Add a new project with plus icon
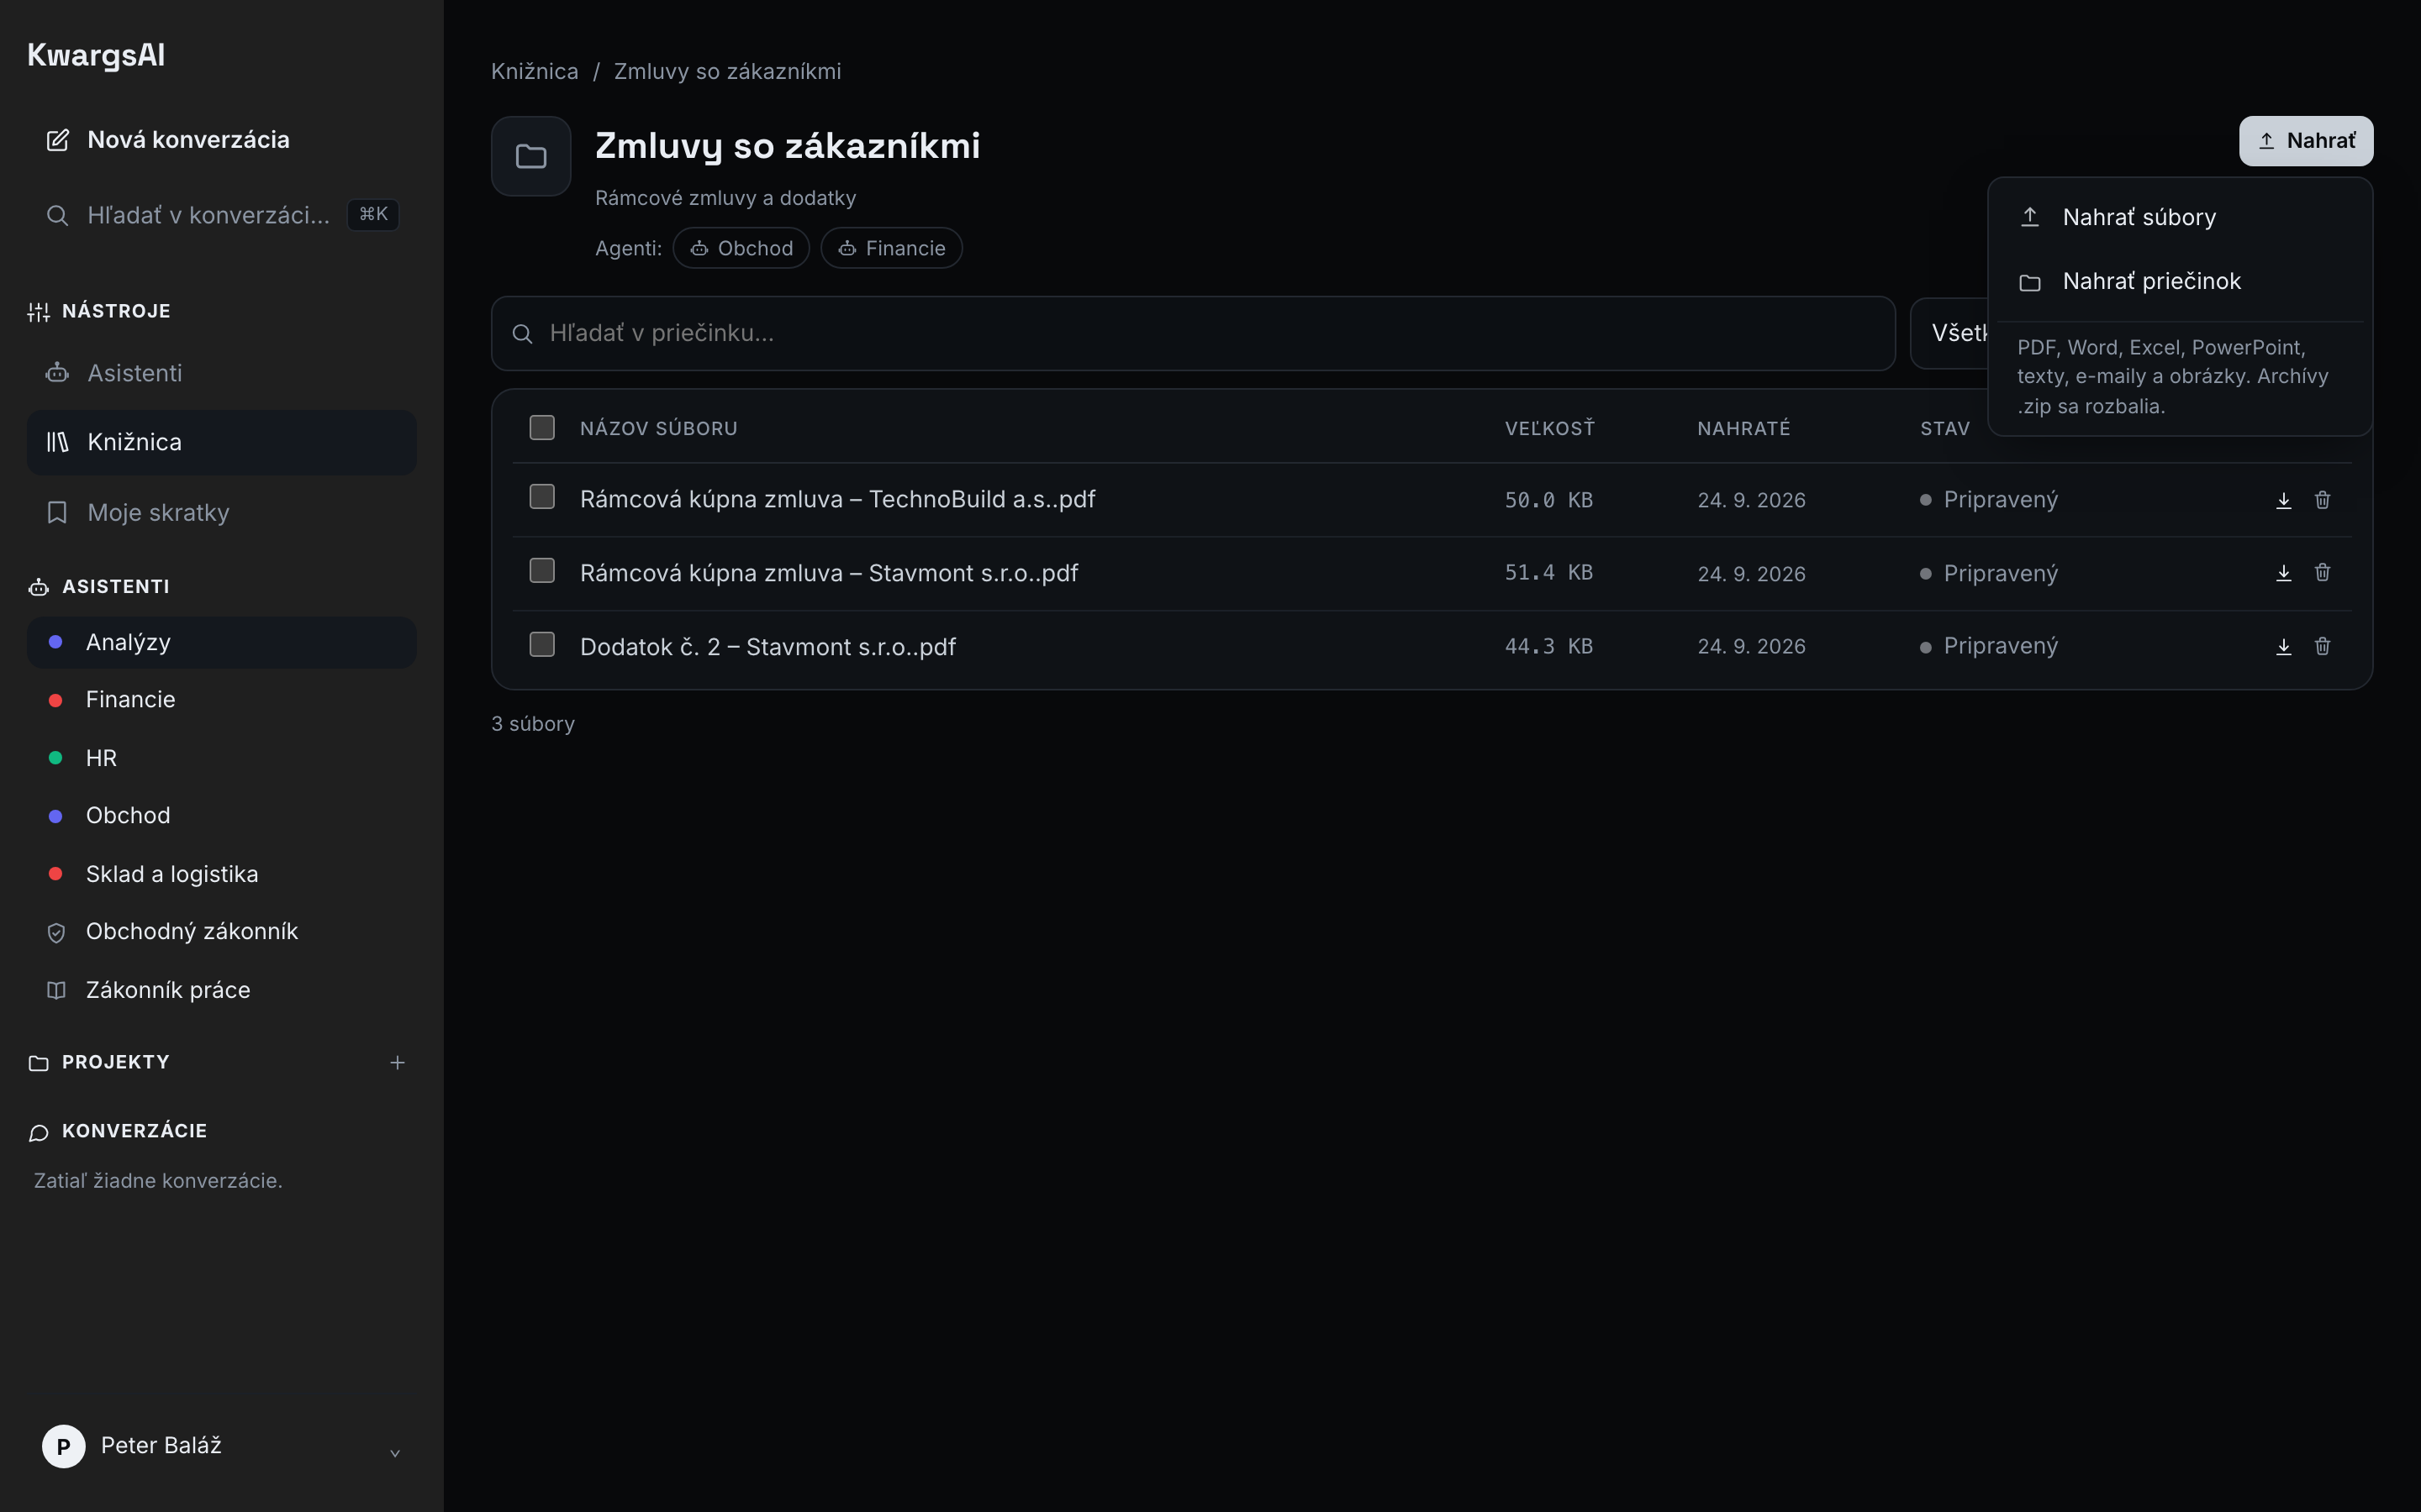 (x=397, y=1062)
